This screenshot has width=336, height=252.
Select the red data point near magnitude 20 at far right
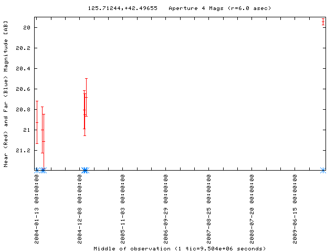pos(323,22)
